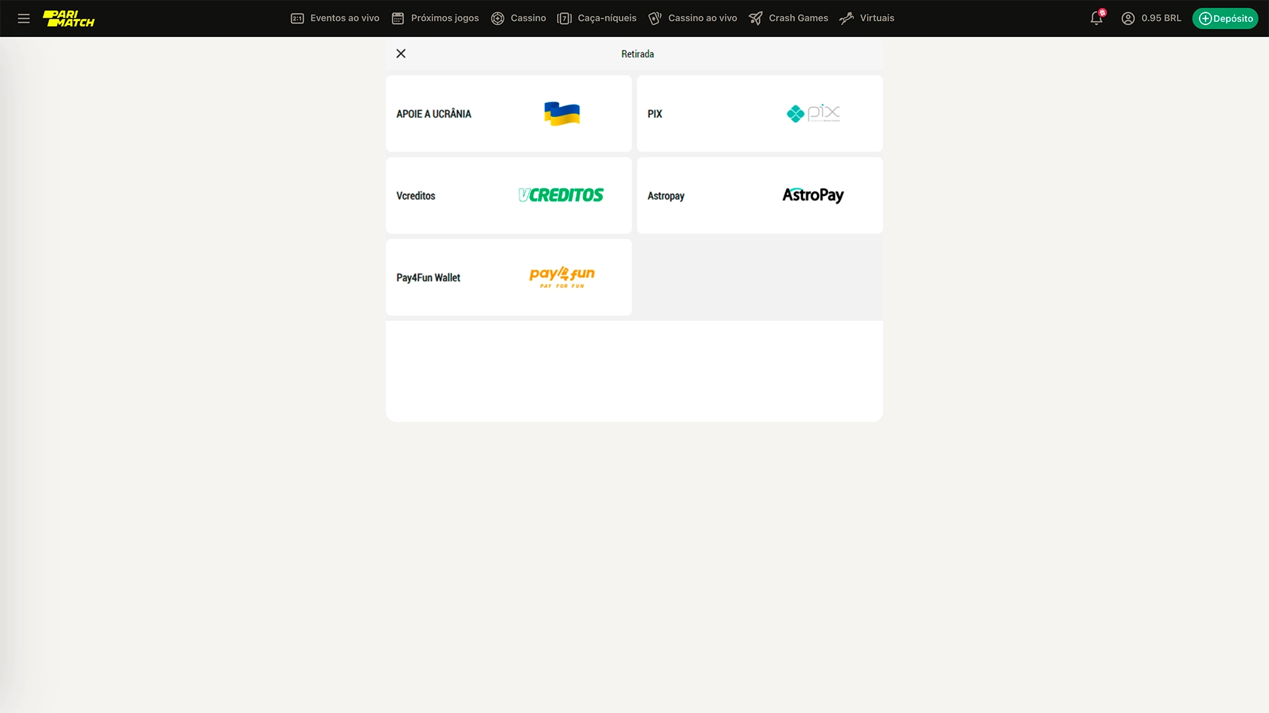The image size is (1269, 713).
Task: Open the Cassino section
Action: click(x=528, y=18)
